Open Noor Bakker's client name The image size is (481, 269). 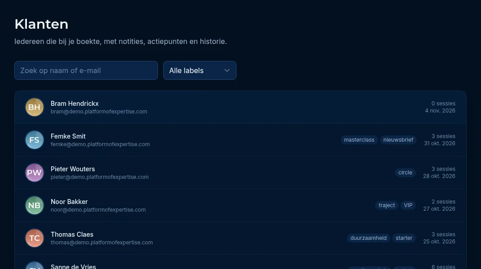tap(69, 202)
